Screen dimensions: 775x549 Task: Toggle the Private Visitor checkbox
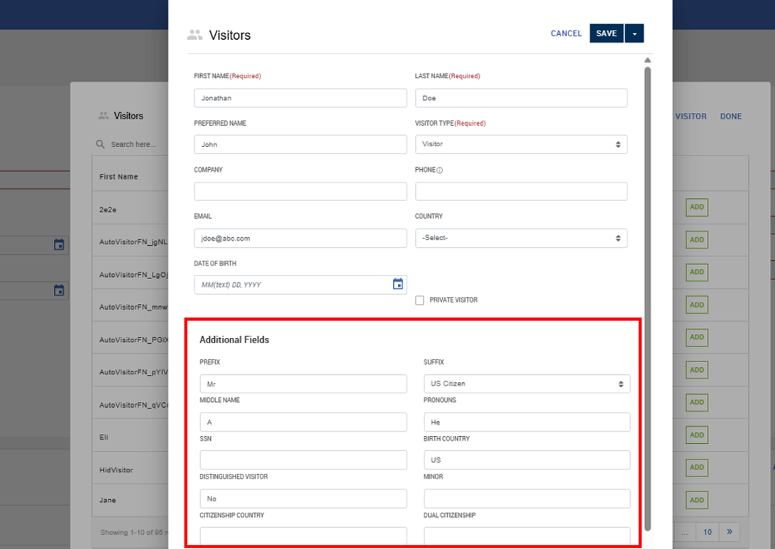(419, 300)
